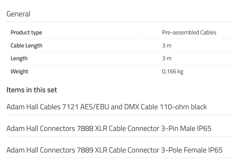
Task: Click the Product type label
Action: pos(26,32)
